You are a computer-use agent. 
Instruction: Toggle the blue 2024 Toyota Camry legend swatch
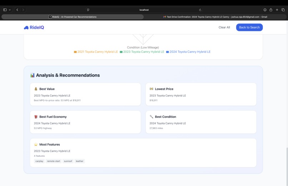[167, 52]
